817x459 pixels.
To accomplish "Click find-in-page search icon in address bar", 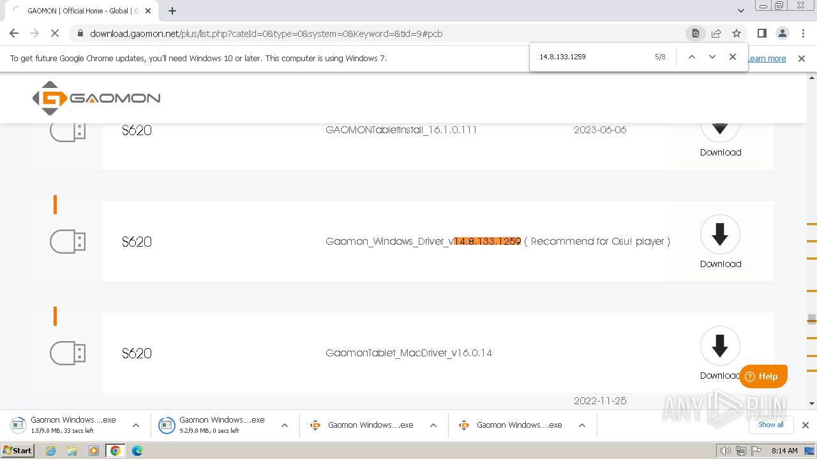I will (x=696, y=33).
